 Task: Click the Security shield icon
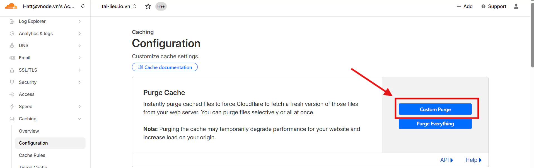[12, 82]
